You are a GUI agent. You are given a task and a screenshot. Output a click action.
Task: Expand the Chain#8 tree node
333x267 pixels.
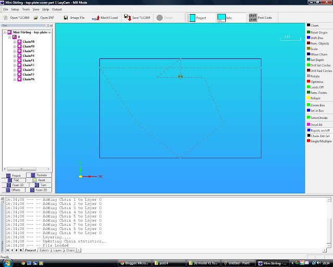point(15,42)
